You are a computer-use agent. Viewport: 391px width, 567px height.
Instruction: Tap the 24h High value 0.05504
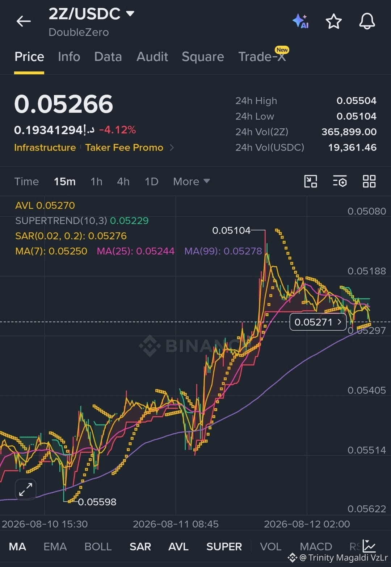click(x=357, y=100)
